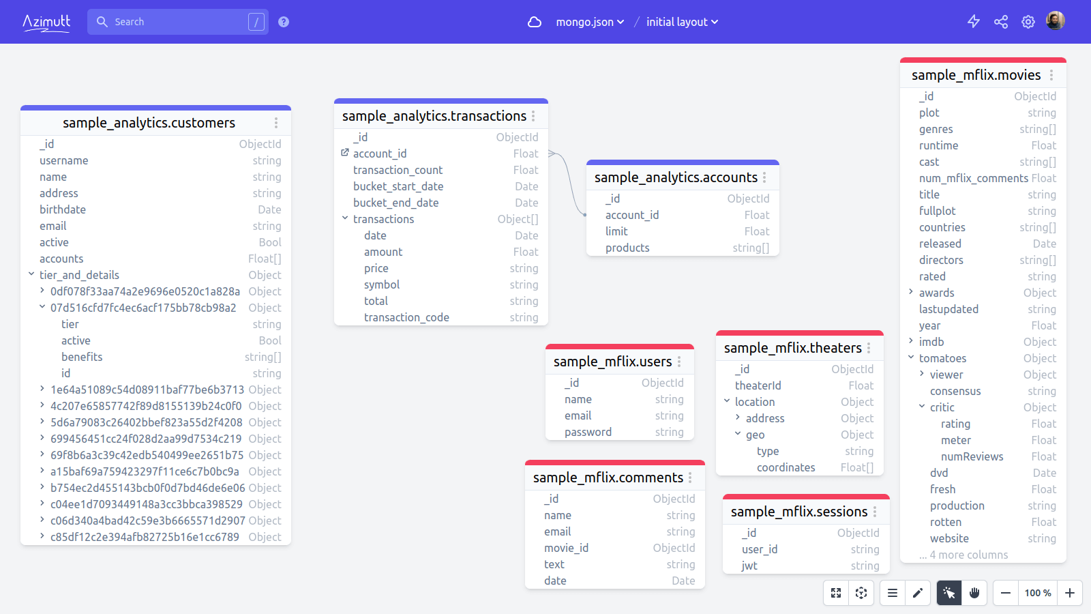The image size is (1091, 614).
Task: Open sample_mflix.users table options menu
Action: click(679, 362)
